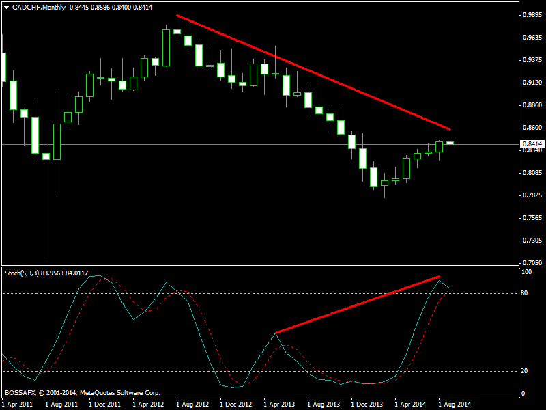546x410 pixels.
Task: Click the stochastic scale value 0
Action: coord(523,394)
